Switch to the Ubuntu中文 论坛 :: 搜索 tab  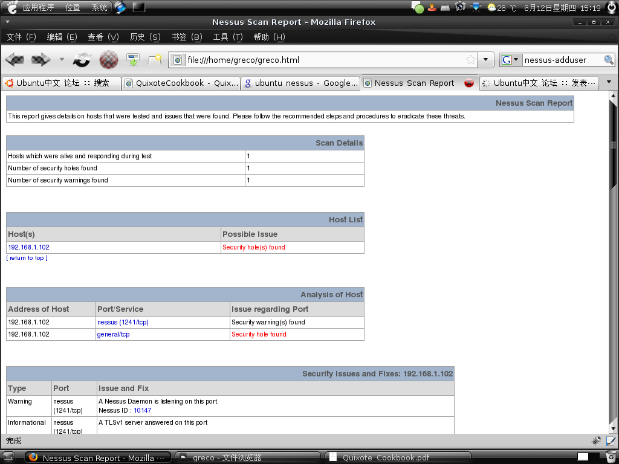pos(62,83)
